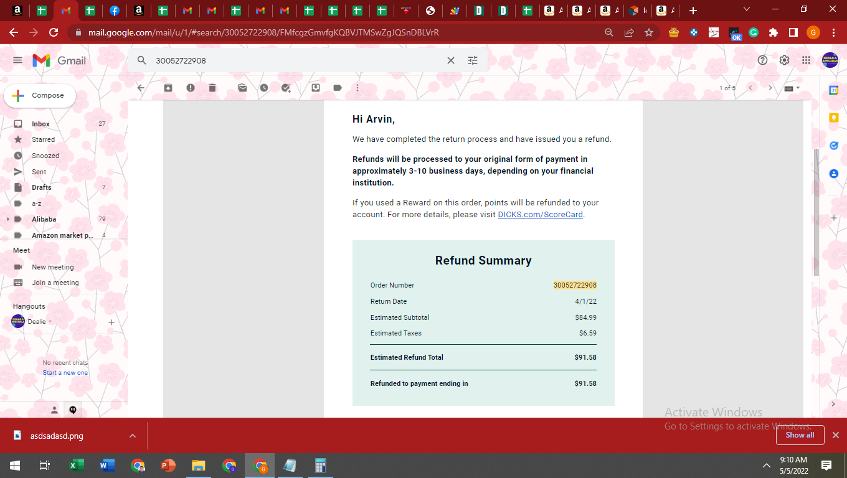Switch to Hangouts conversations tab

73,410
